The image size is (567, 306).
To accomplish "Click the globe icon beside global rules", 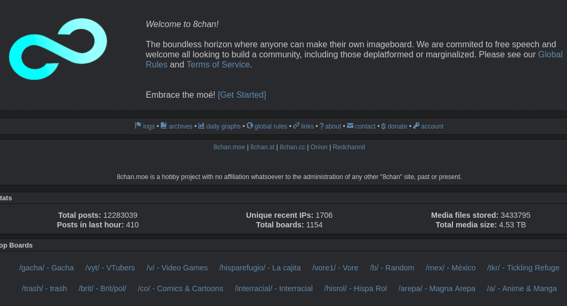I will (x=249, y=126).
